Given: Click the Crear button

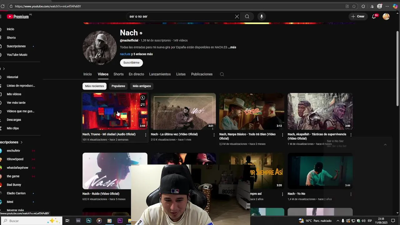Looking at the screenshot, I should [x=358, y=17].
